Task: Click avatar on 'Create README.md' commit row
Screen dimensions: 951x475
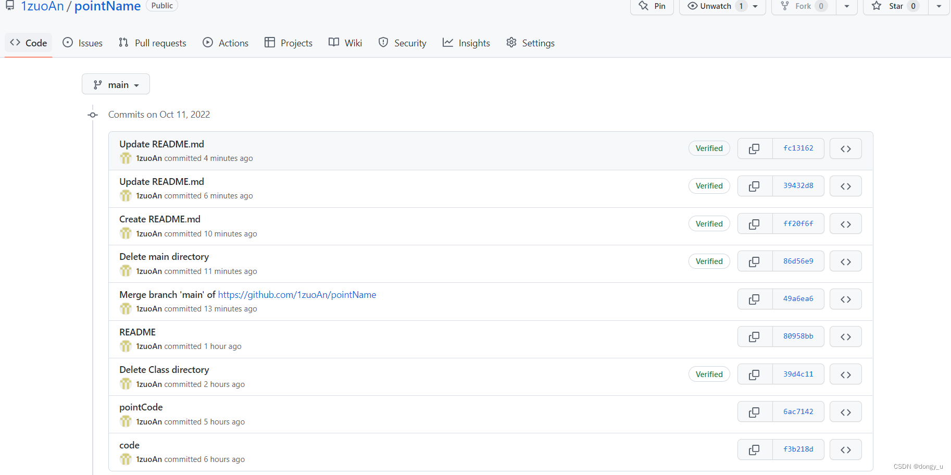Action: pyautogui.click(x=126, y=233)
